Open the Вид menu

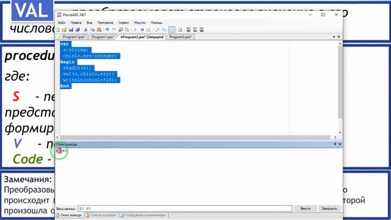[89, 23]
